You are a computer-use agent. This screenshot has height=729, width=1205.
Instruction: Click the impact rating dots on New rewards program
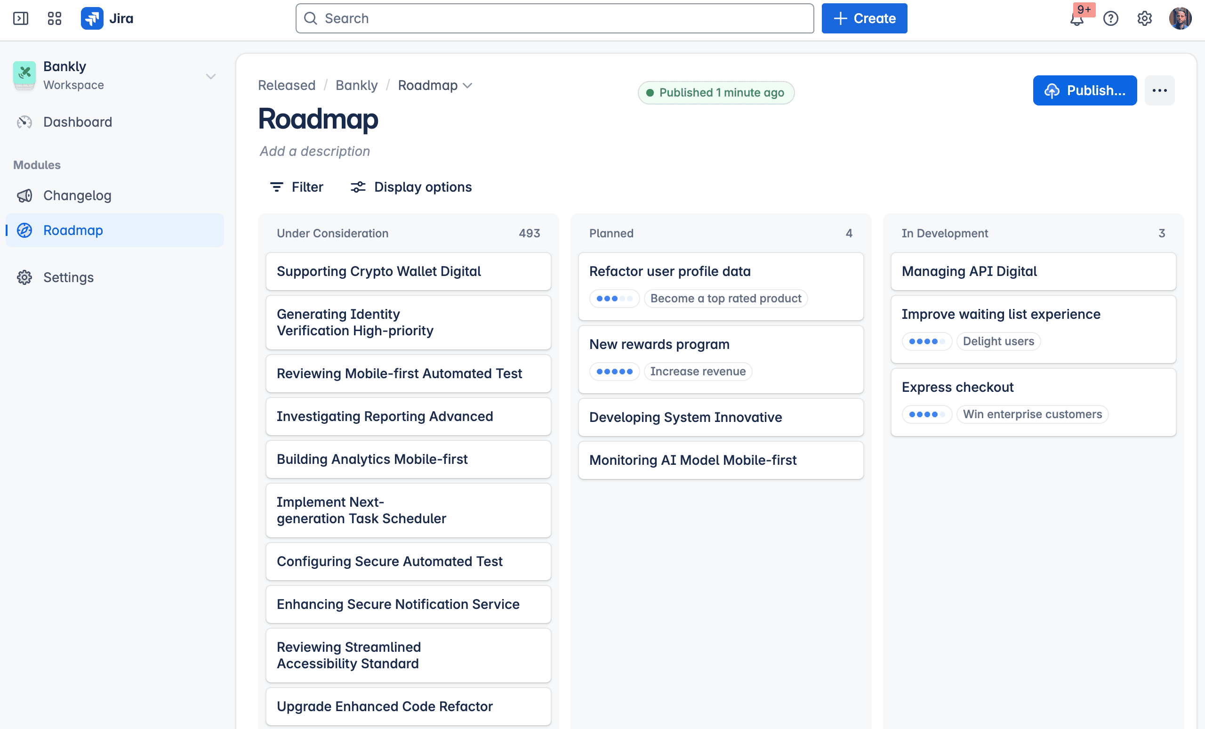pos(614,372)
